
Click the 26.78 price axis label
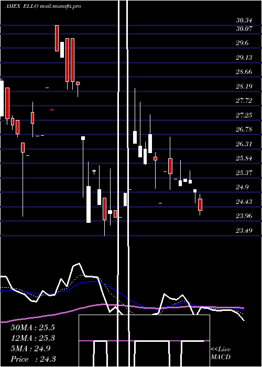244,129
